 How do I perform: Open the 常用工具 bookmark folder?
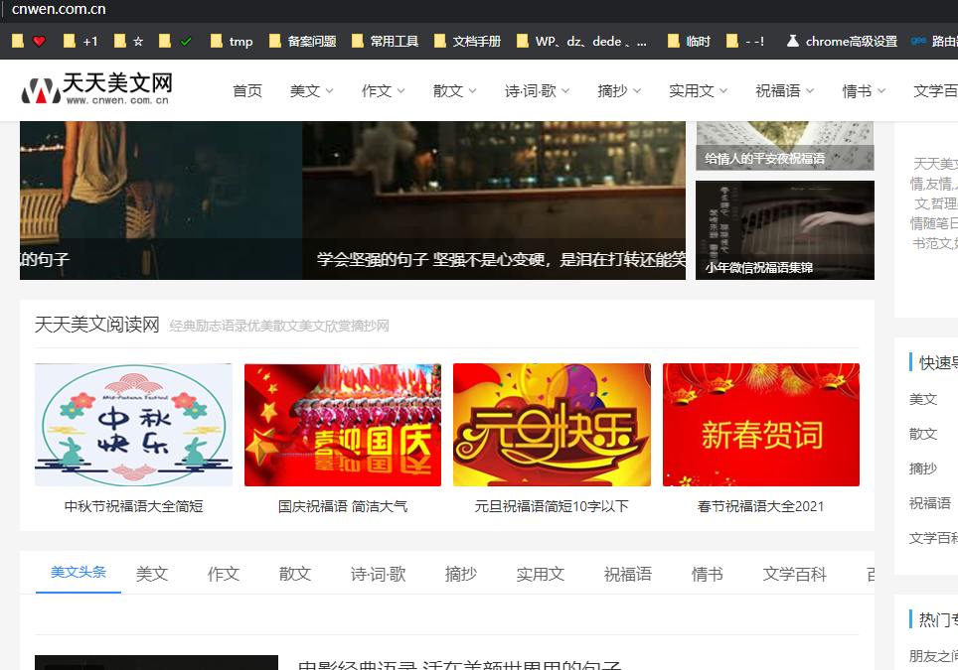click(386, 42)
